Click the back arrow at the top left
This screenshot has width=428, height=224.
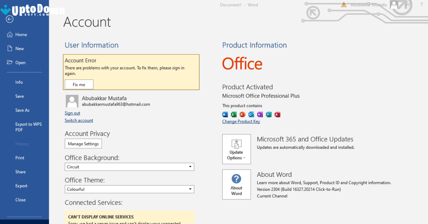coord(9,20)
